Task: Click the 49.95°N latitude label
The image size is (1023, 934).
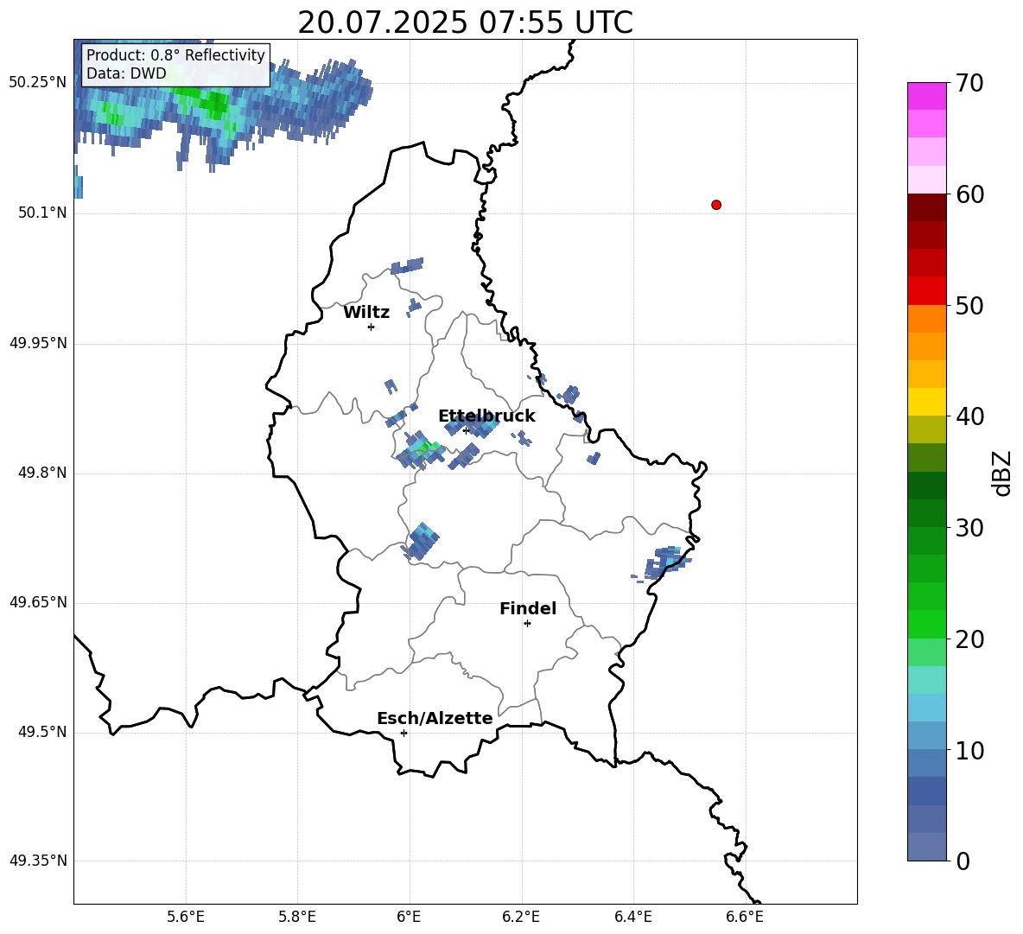Action: 38,343
